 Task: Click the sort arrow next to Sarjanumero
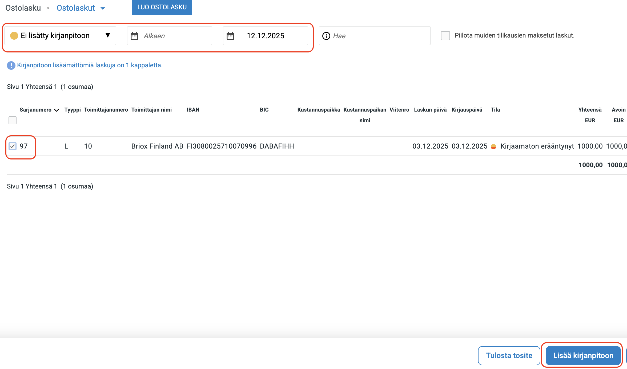point(57,110)
